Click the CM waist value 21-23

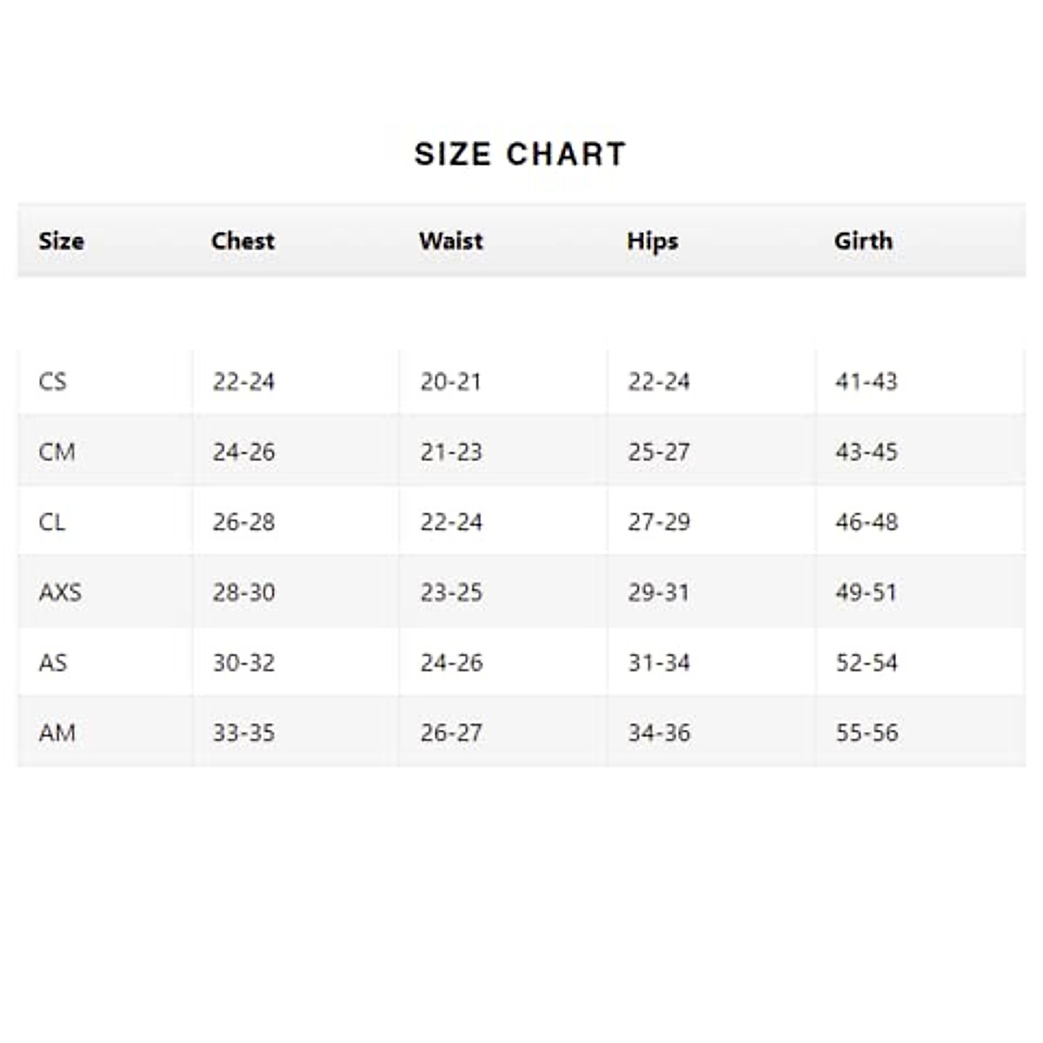click(451, 452)
